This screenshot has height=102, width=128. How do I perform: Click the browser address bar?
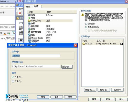pos(7,6)
